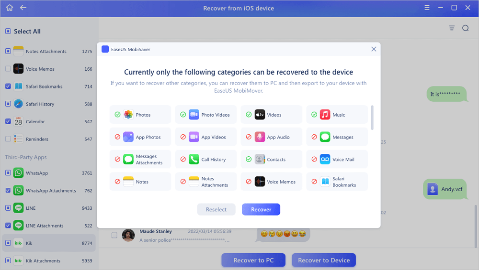Click the Kik app icon in sidebar
479x270 pixels.
pos(18,243)
